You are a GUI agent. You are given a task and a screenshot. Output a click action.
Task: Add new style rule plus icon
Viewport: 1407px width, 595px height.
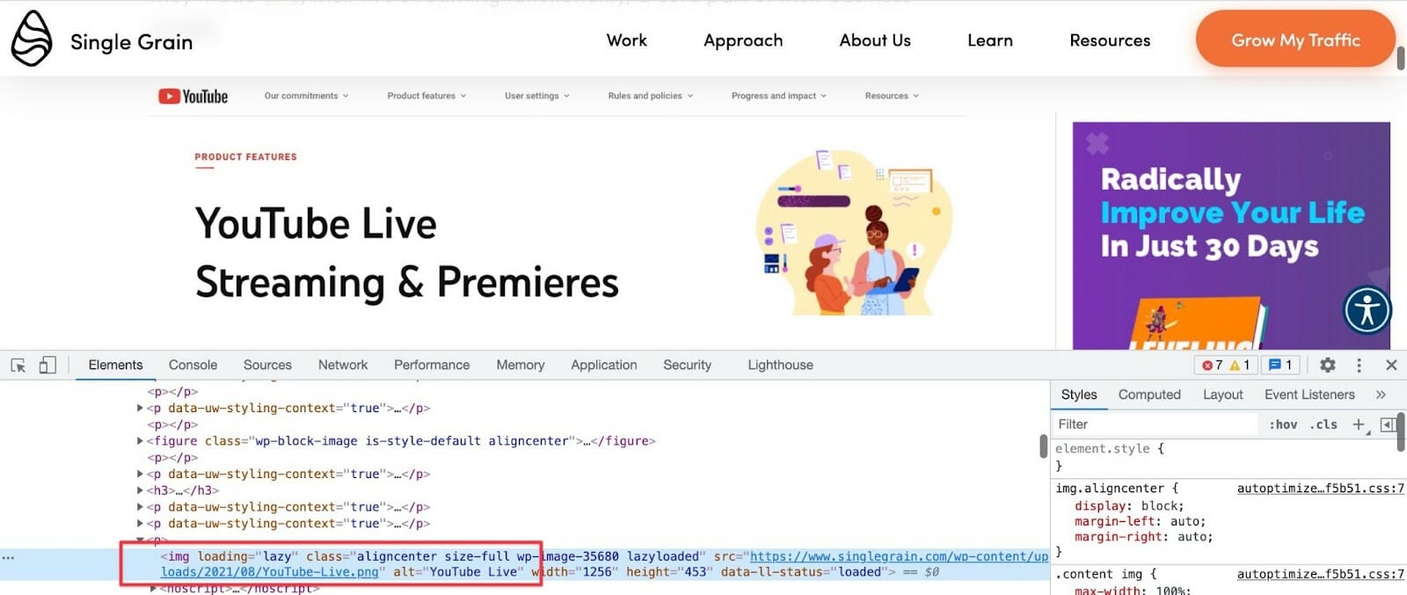(1359, 424)
